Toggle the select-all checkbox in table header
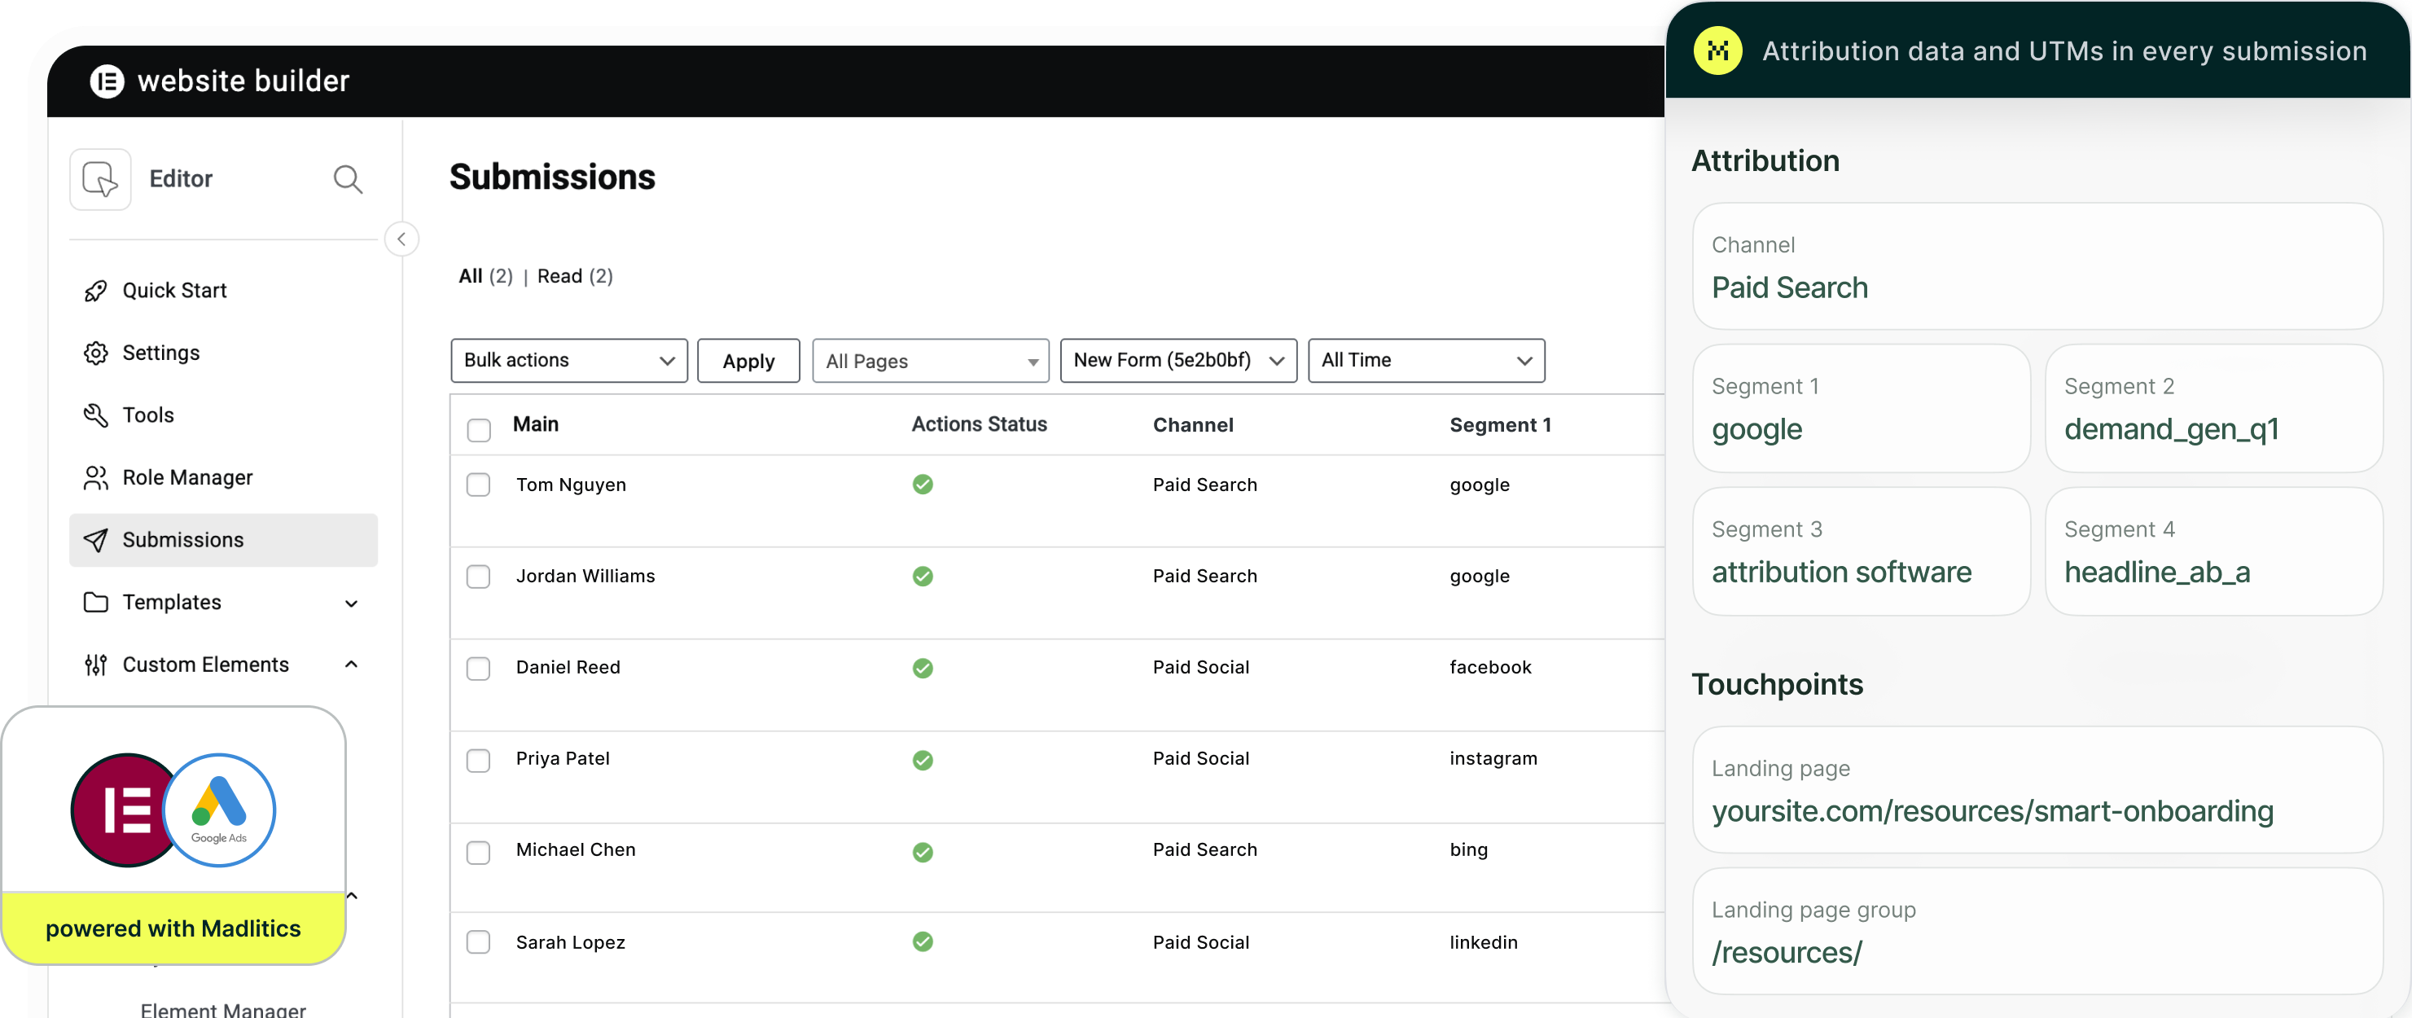The image size is (2412, 1018). tap(479, 430)
